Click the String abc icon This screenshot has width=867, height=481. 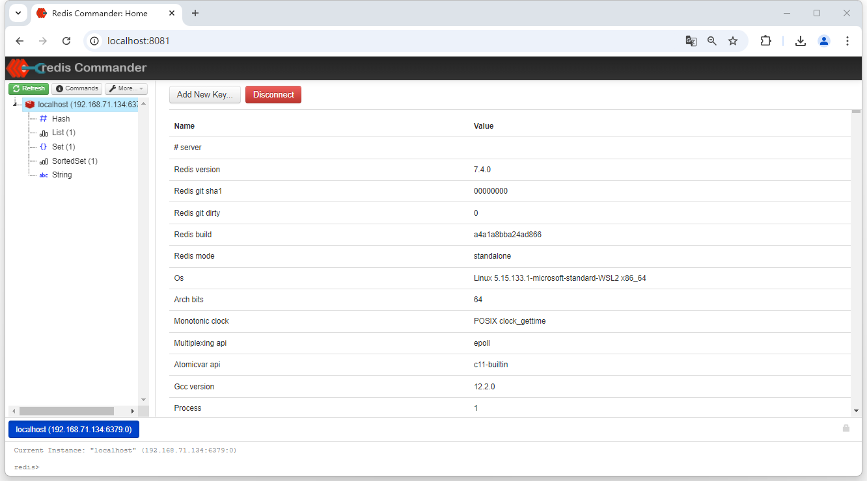pyautogui.click(x=44, y=175)
